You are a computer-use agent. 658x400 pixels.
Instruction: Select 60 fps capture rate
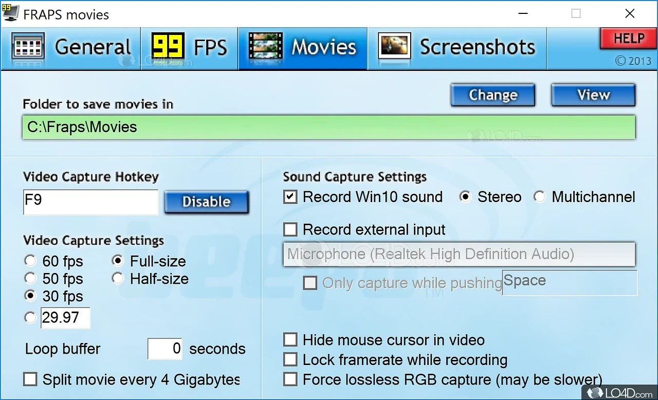coord(53,261)
